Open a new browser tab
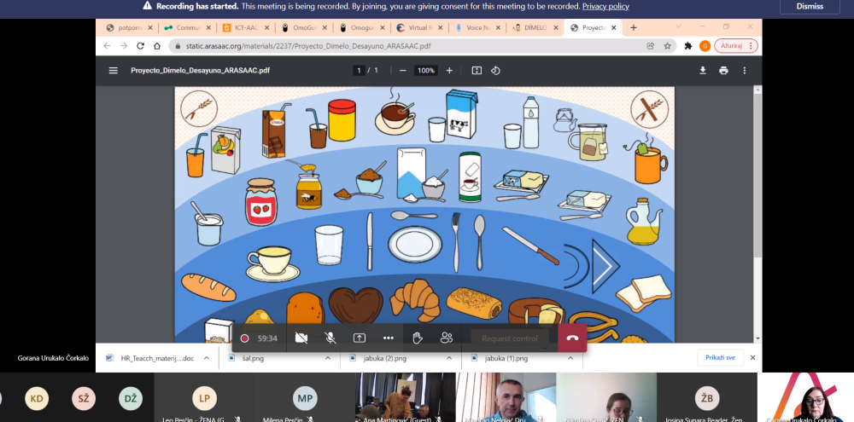Viewport: 854px width, 422px height. coord(633,28)
